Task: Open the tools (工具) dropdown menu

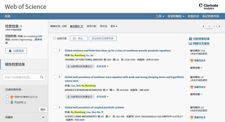Action: tap(160, 16)
